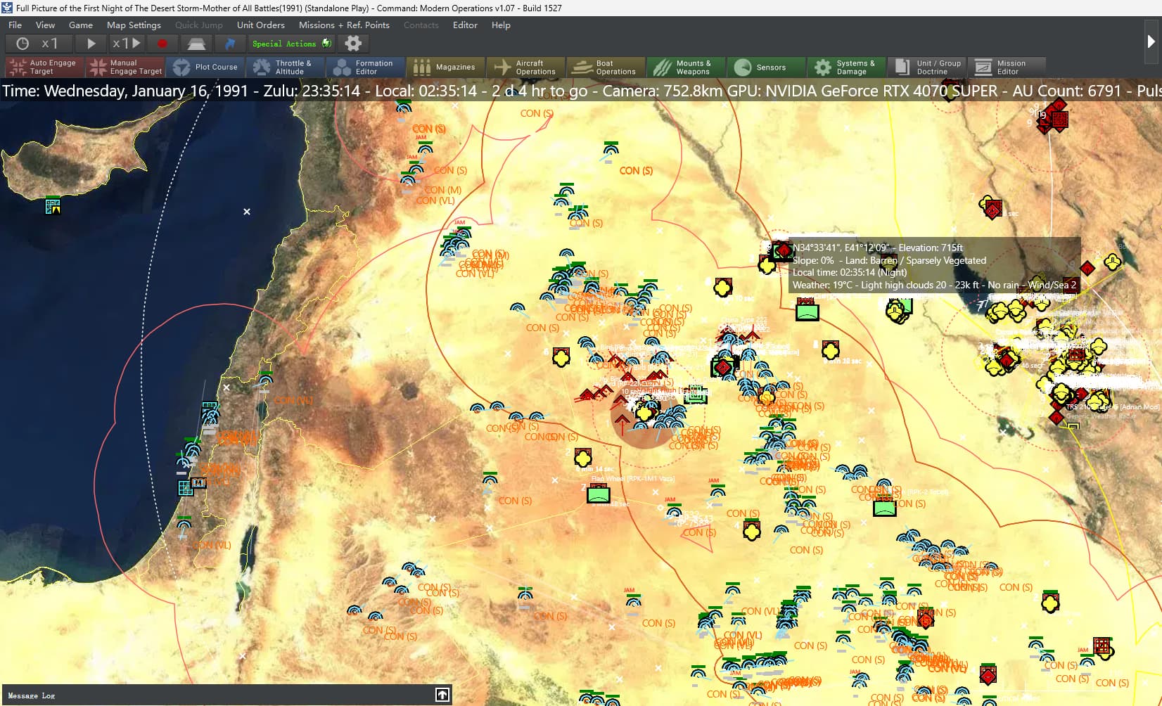Select Manual Engage Target

pyautogui.click(x=126, y=68)
